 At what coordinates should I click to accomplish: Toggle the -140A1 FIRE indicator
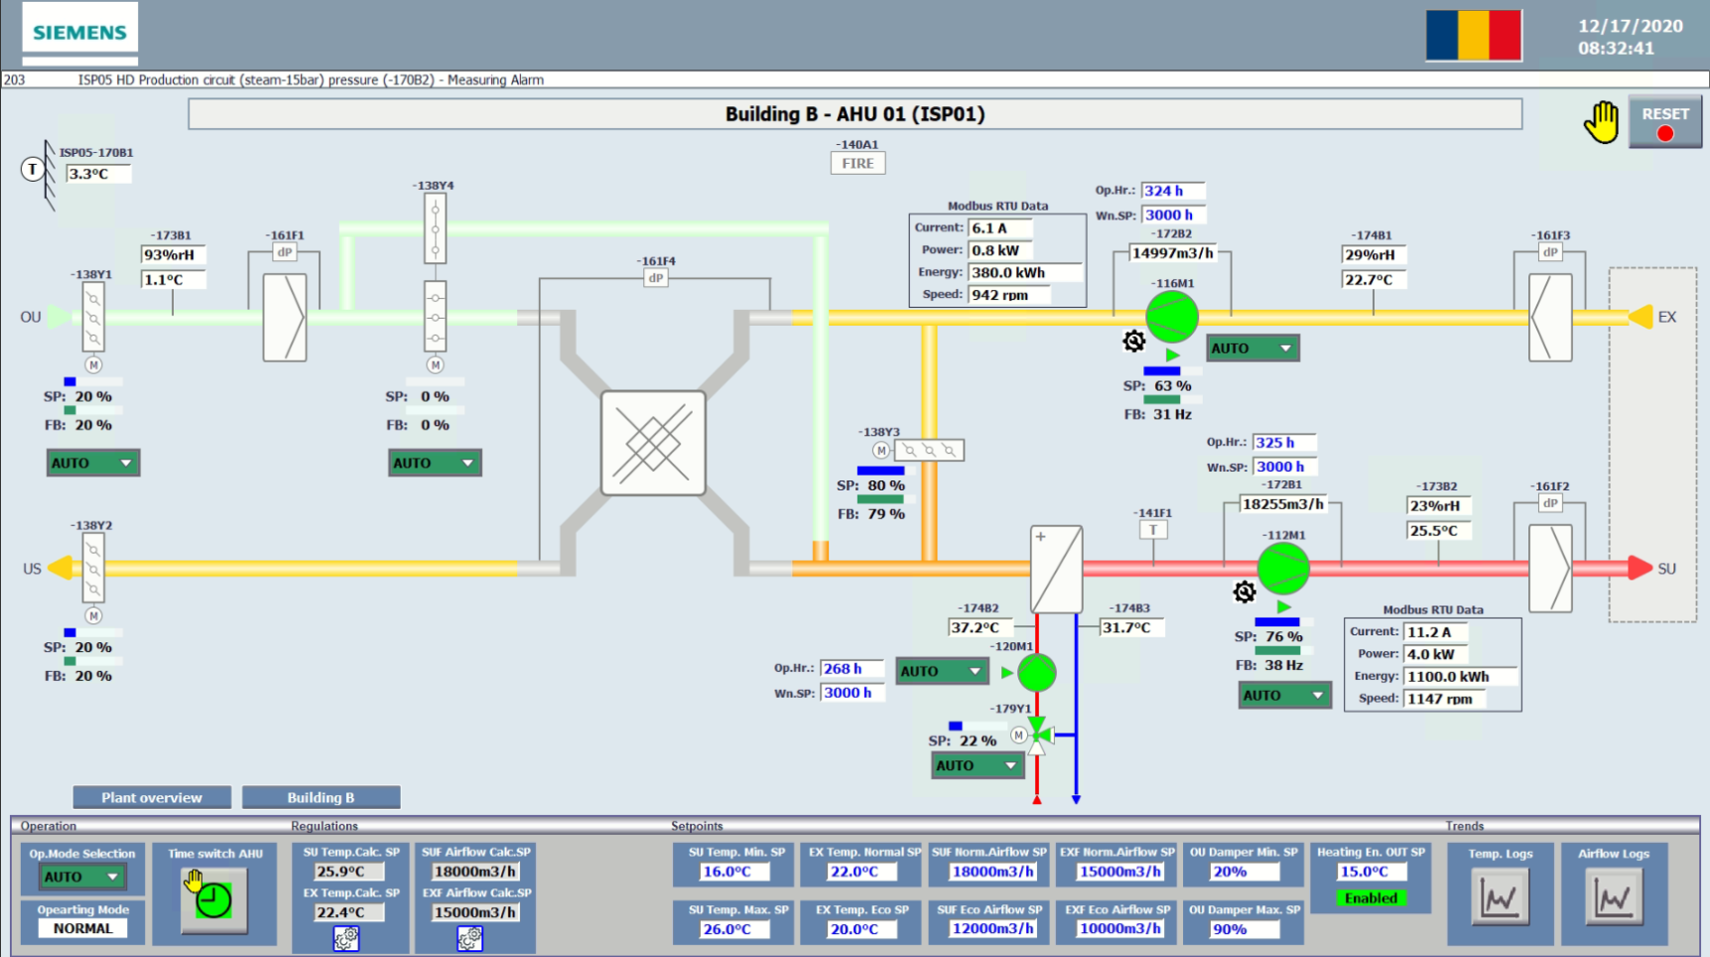coord(857,164)
